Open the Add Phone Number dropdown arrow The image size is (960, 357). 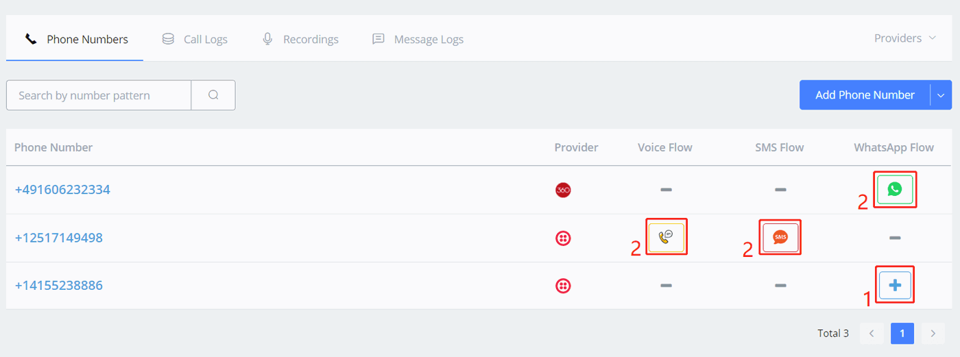941,95
